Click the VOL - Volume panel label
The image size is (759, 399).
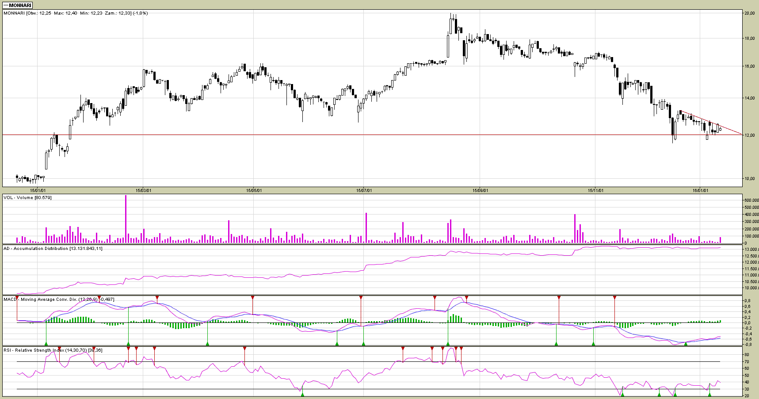pyautogui.click(x=27, y=197)
